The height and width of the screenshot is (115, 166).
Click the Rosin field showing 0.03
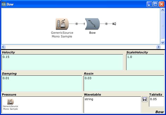coord(124,83)
